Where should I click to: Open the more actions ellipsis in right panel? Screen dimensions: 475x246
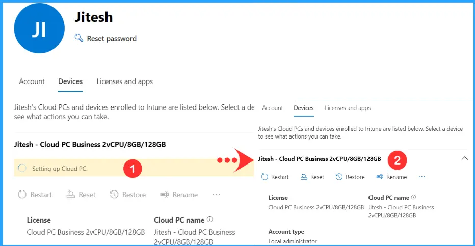tap(421, 177)
